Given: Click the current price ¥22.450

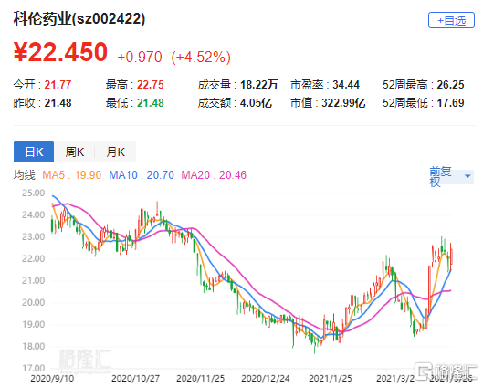Looking at the screenshot, I should (60, 52).
